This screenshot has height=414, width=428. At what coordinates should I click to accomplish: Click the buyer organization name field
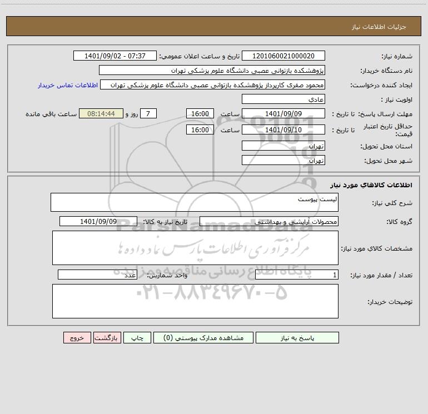212,70
